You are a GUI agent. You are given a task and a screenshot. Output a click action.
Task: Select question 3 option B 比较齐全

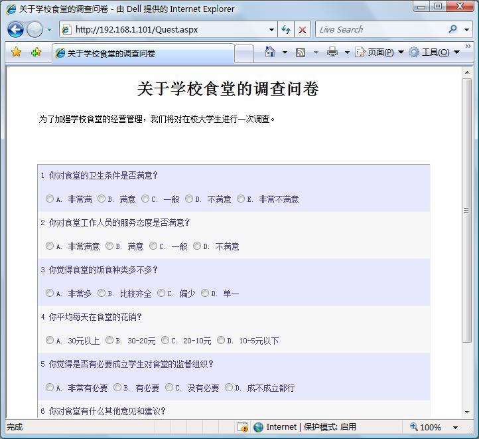tap(102, 293)
